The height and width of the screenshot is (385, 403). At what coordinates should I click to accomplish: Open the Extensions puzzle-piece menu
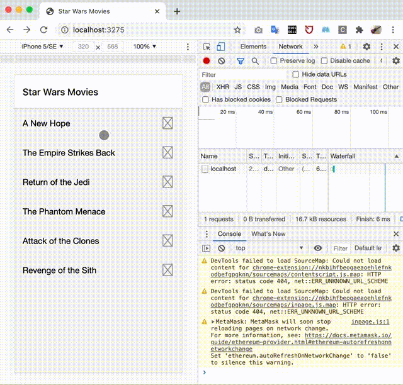point(359,30)
